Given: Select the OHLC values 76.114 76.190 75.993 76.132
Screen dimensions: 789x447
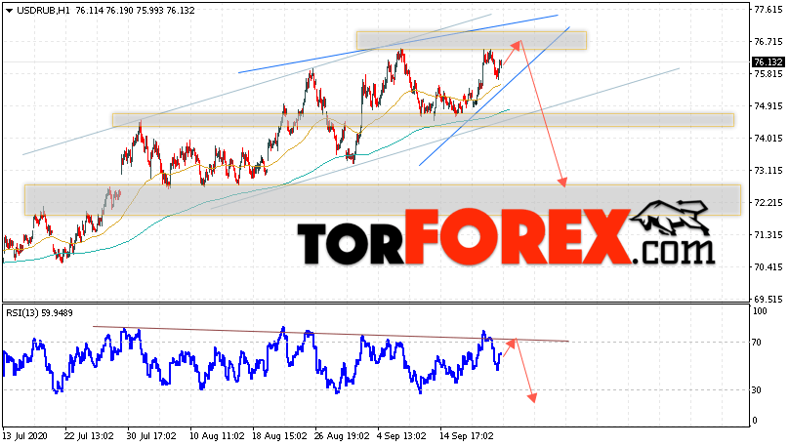Looking at the screenshot, I should 135,11.
